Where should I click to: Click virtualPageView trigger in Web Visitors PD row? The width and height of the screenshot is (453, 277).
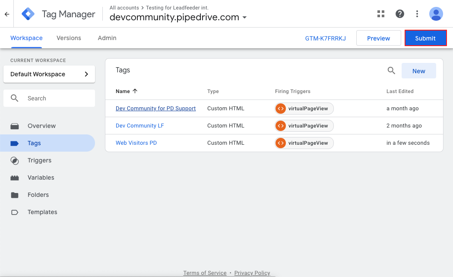pyautogui.click(x=304, y=143)
